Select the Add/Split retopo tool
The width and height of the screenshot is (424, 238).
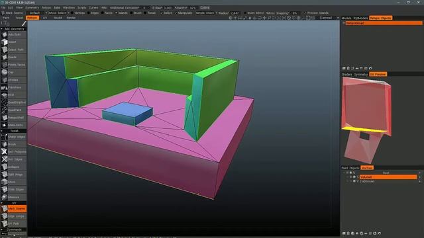[13, 34]
